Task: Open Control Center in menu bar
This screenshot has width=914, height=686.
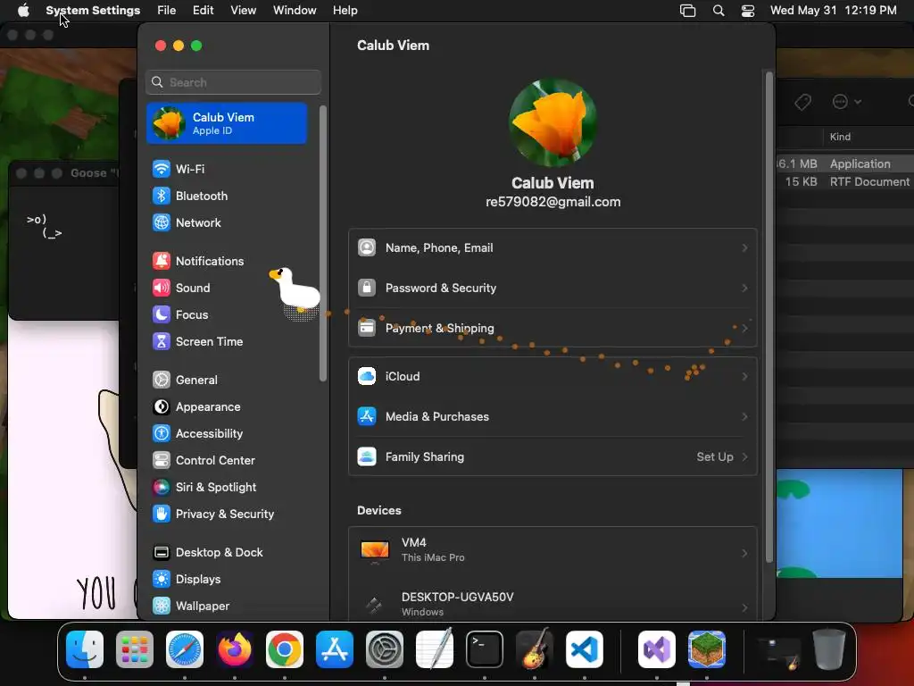Action: (x=748, y=11)
